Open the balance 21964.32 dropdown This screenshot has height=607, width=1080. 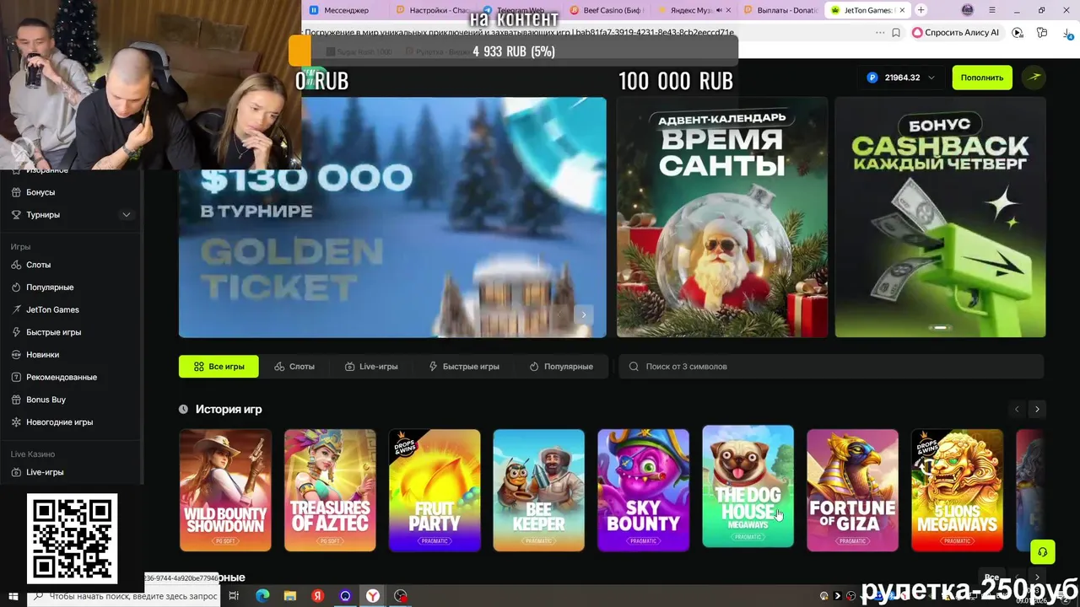[x=901, y=78]
